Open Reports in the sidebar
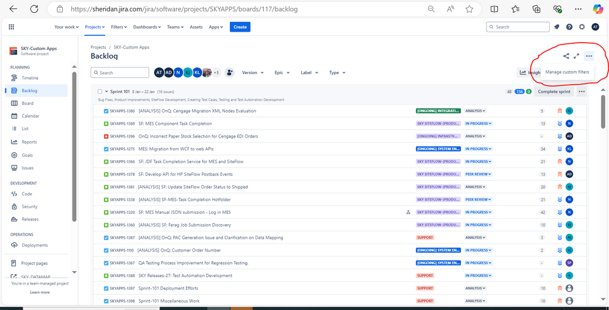This screenshot has width=609, height=310. [29, 142]
